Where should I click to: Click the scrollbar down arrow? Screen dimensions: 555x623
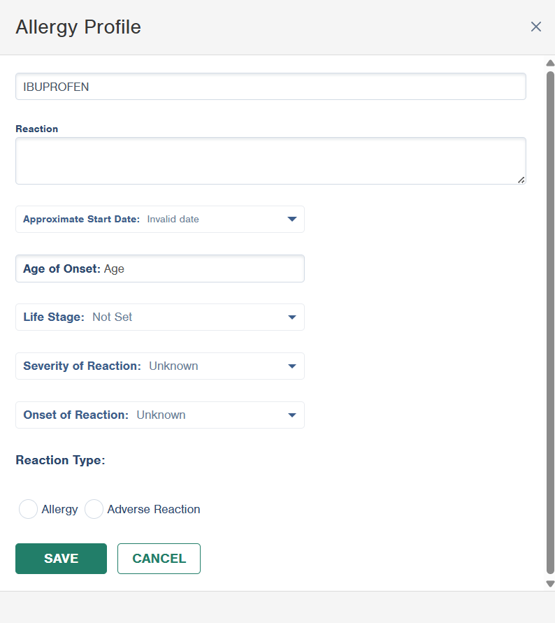(x=550, y=584)
